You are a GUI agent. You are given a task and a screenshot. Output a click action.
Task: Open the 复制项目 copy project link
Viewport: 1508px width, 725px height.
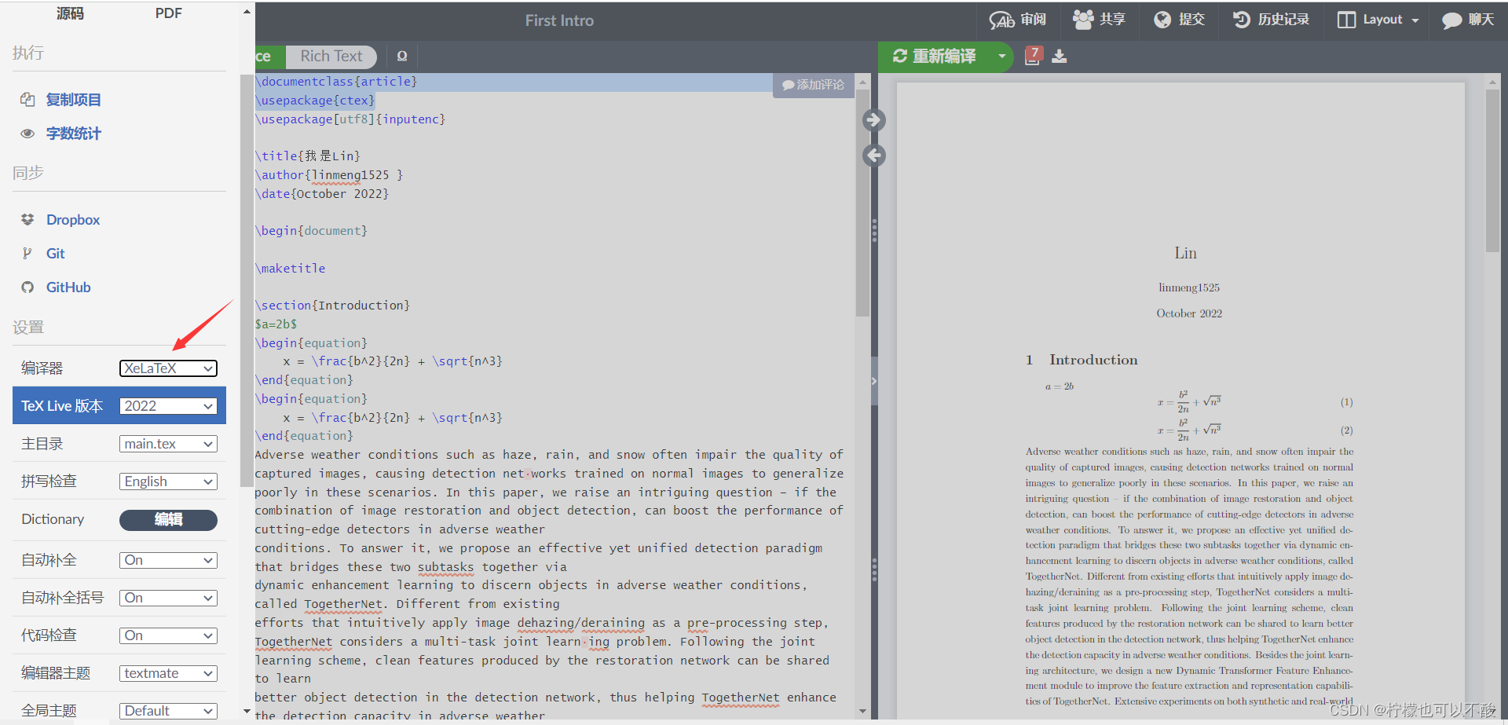click(x=73, y=100)
